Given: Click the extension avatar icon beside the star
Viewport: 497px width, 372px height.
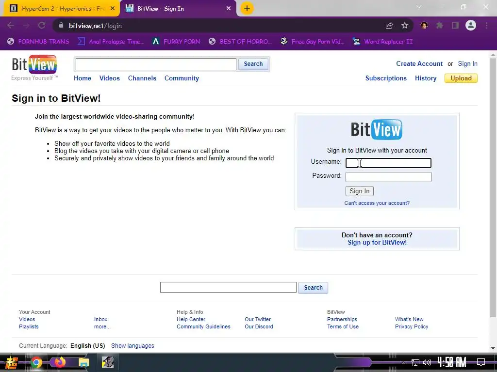Looking at the screenshot, I should pyautogui.click(x=424, y=25).
